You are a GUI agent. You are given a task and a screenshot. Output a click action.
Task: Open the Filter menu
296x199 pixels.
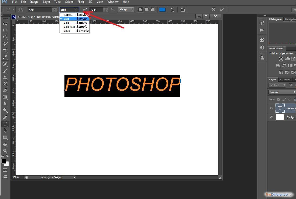coord(81,2)
